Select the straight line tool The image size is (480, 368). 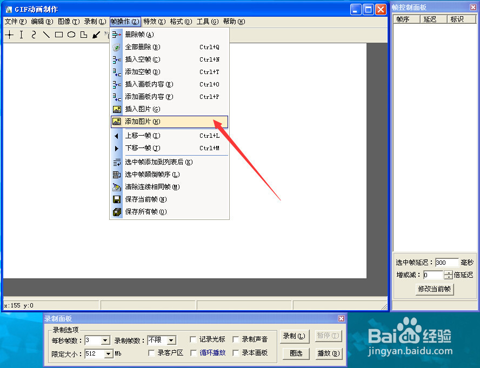pos(46,35)
